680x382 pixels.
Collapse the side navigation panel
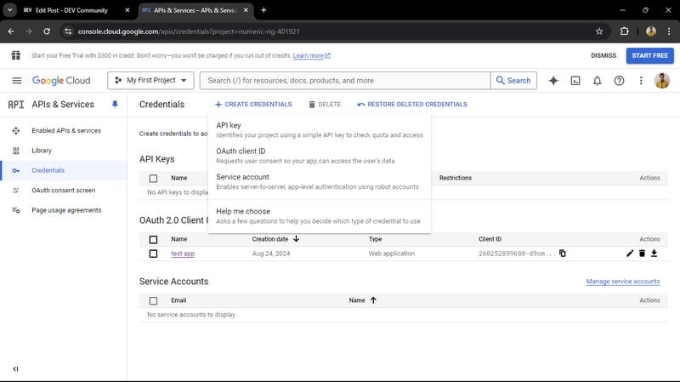15,369
